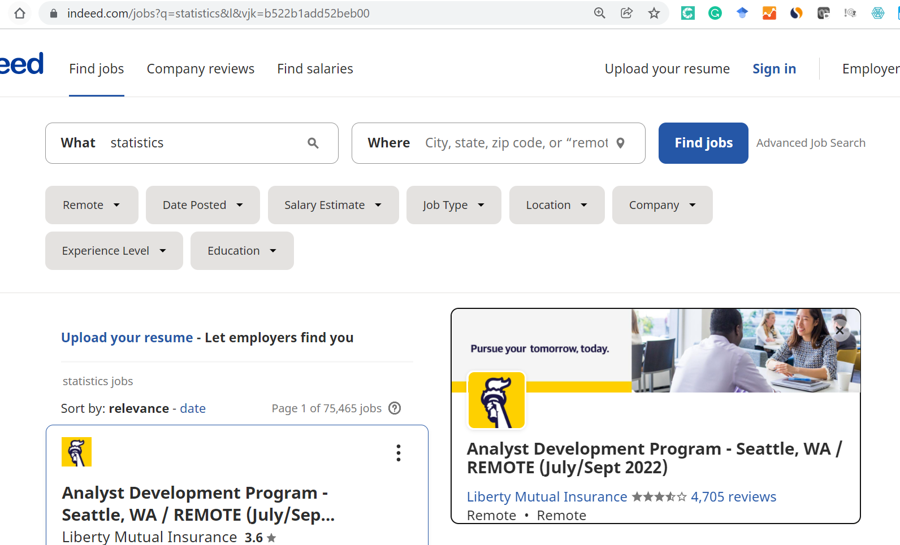Viewport: 900px width, 545px height.
Task: Open the browser share page icon
Action: [626, 13]
